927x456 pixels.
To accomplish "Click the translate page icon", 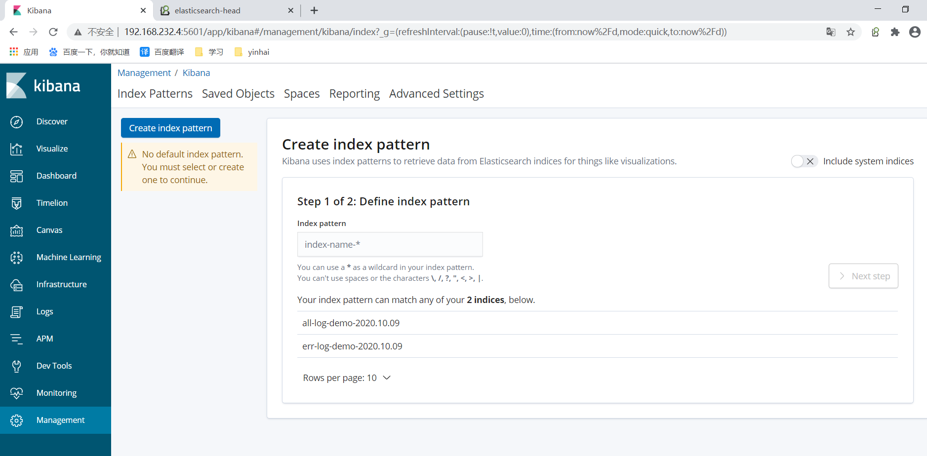I will pos(831,32).
